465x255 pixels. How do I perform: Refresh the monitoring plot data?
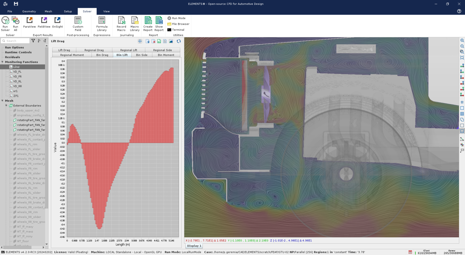[179, 41]
